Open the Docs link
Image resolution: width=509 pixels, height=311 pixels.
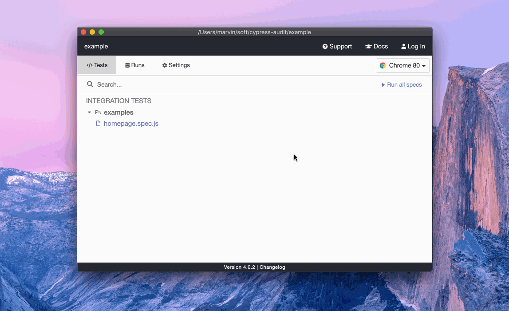pyautogui.click(x=377, y=47)
